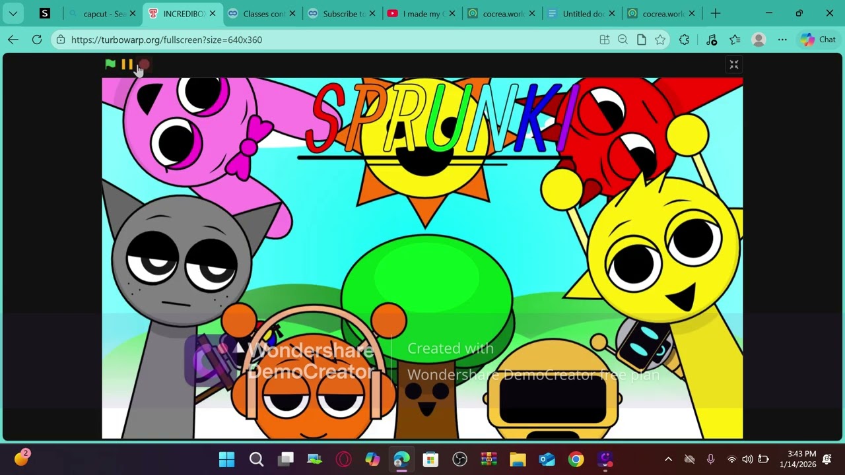Open File Explorer from taskbar

pos(518,459)
